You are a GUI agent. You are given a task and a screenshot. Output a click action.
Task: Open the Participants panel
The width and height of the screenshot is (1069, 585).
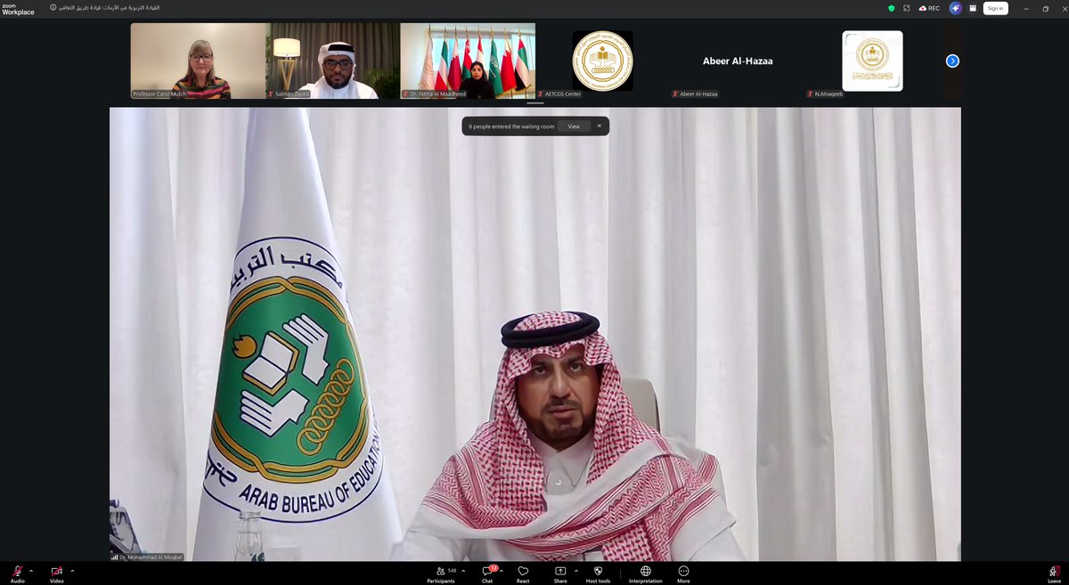point(440,571)
